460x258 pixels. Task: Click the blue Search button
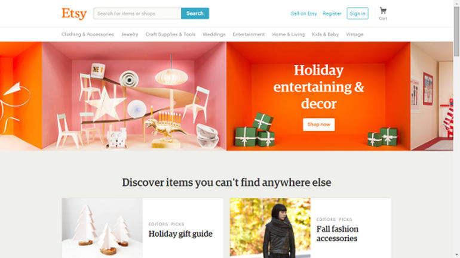(195, 14)
